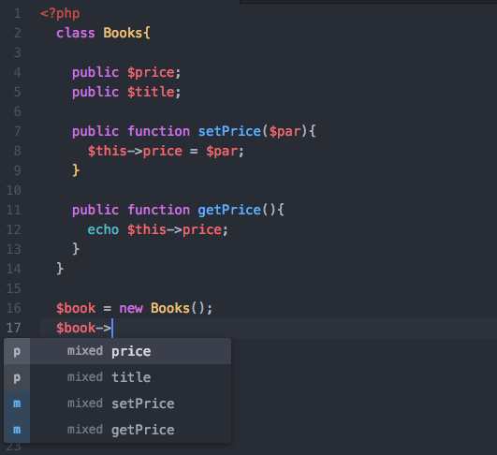This screenshot has height=455, width=497.
Task: Click line number 1 in the gutter
Action: point(18,14)
